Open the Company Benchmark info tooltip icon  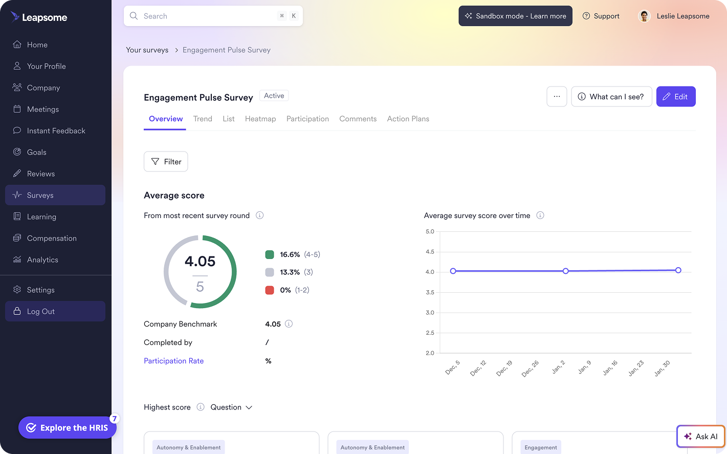coord(289,323)
